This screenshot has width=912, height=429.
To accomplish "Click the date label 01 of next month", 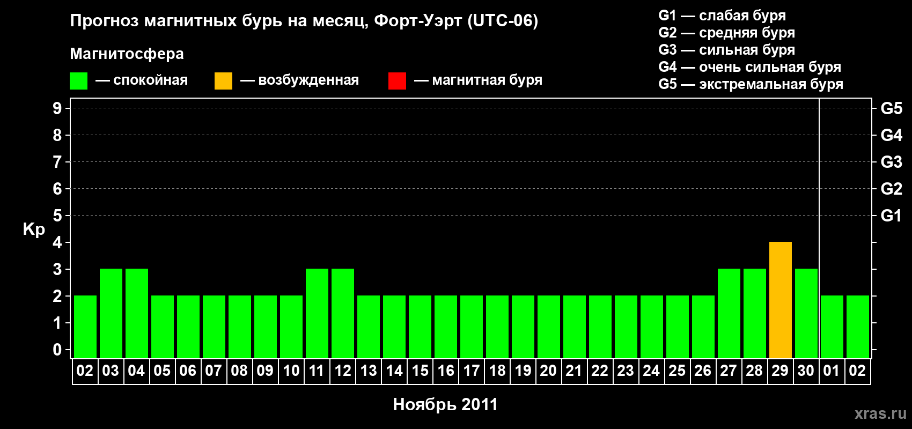I will (832, 371).
